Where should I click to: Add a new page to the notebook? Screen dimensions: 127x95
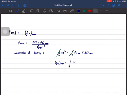tap(114, 5)
